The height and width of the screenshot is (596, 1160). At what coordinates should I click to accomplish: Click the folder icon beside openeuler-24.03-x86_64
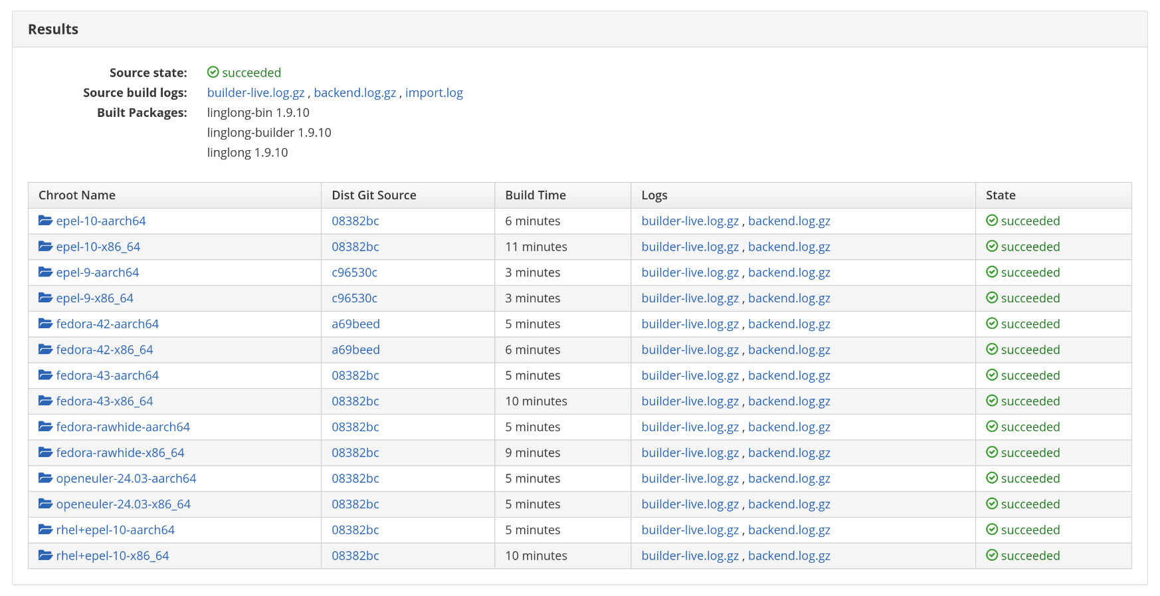pyautogui.click(x=45, y=504)
